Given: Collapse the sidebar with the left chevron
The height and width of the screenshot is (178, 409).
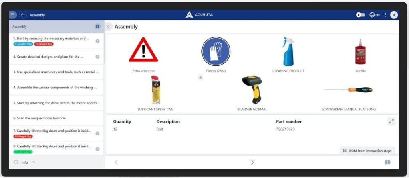Looking at the screenshot, I should tap(109, 27).
